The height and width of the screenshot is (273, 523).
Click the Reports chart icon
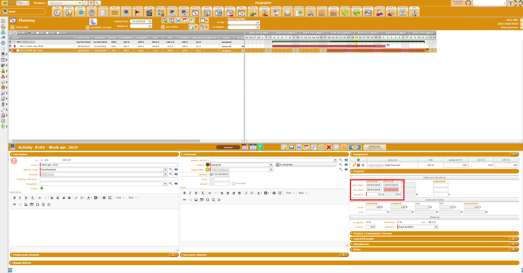pyautogui.click(x=253, y=13)
